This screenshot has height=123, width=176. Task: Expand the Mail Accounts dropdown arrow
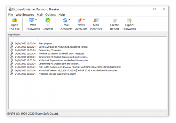coord(69,19)
